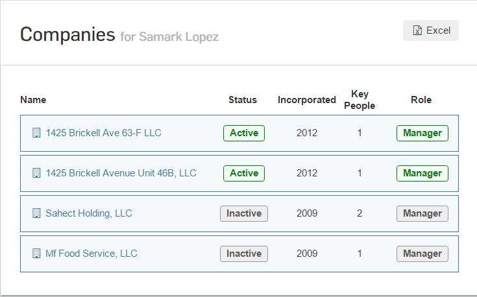This screenshot has height=297, width=477.
Task: Click the Incorporated column header
Action: click(306, 100)
